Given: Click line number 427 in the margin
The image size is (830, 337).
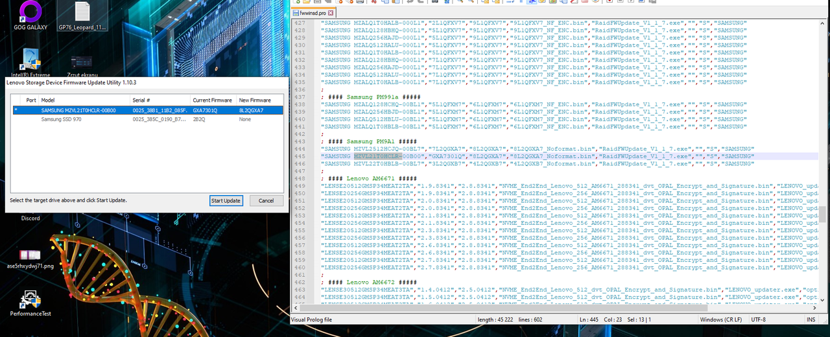Looking at the screenshot, I should [299, 23].
